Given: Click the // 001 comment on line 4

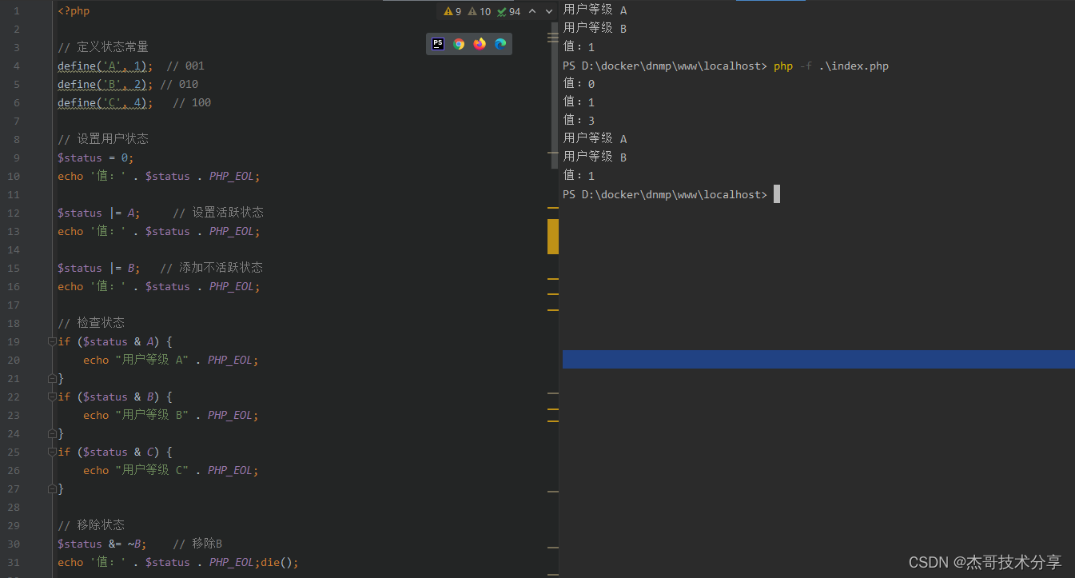Looking at the screenshot, I should (x=185, y=66).
